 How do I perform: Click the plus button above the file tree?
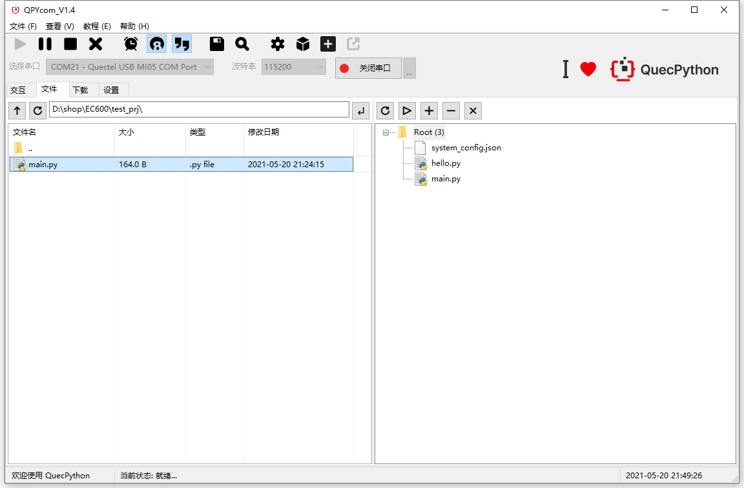429,110
